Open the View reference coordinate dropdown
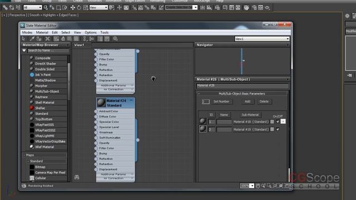Screen dimensions: 356x200 tap(98, 7)
